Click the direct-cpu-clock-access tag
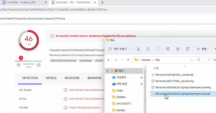 63,60
